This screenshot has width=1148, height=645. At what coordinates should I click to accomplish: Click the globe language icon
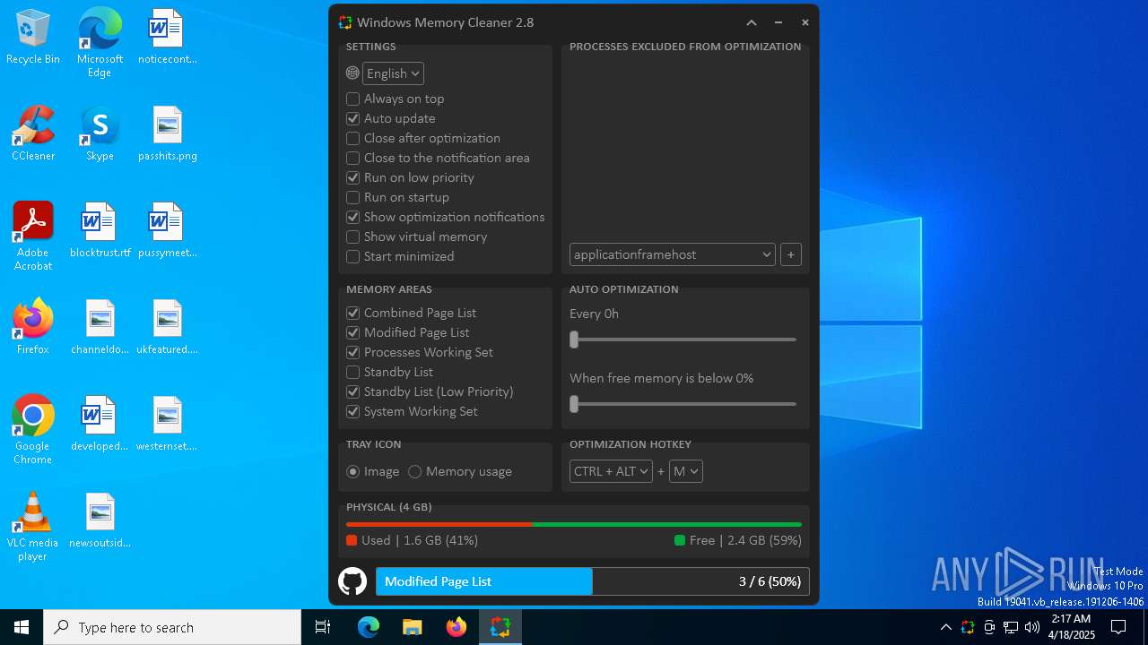point(352,73)
